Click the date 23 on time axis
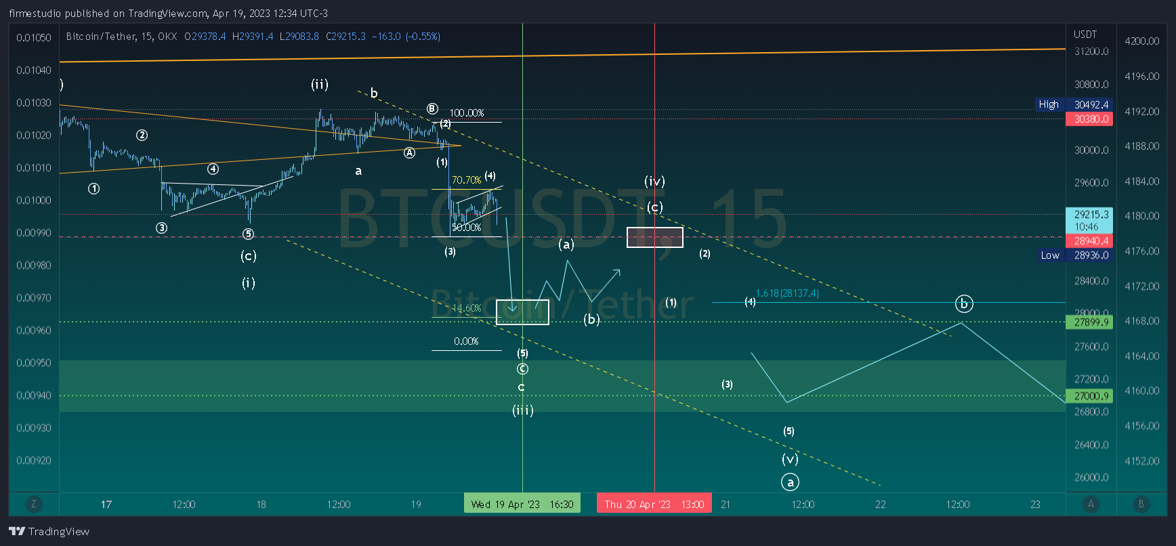This screenshot has height=546, width=1176. (x=1035, y=504)
